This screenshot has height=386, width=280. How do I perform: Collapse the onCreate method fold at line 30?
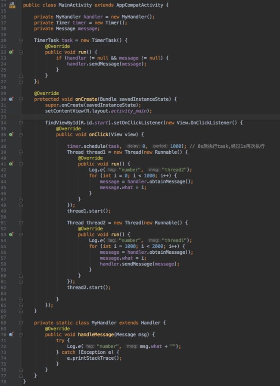(21, 99)
